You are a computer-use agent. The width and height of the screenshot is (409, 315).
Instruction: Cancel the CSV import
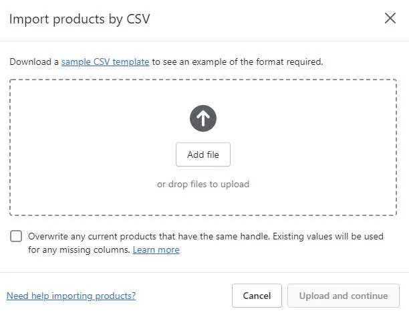[x=257, y=296]
